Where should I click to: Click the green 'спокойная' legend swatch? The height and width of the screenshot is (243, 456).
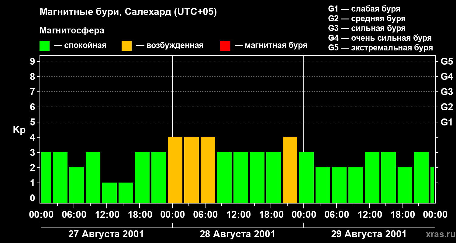[x=45, y=46]
